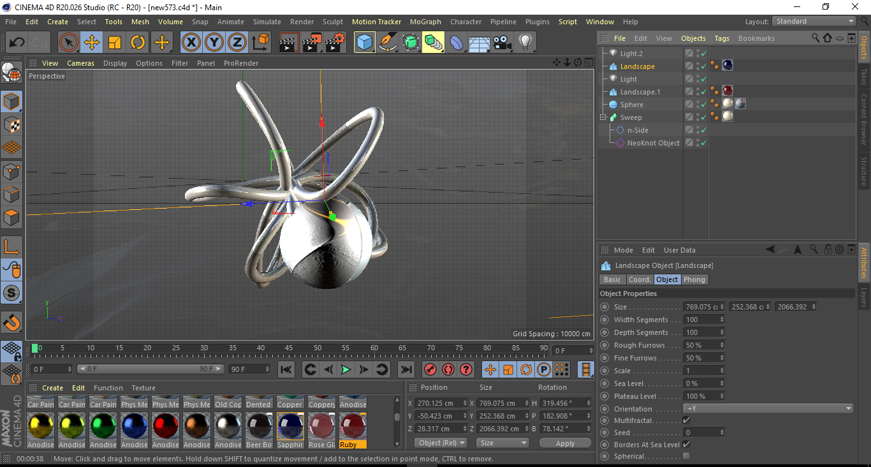The image size is (871, 467).
Task: Play animation forwards
Action: click(346, 369)
